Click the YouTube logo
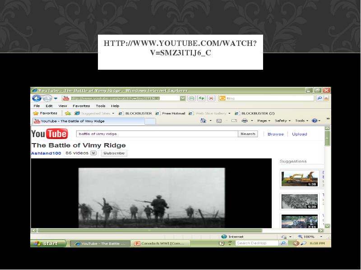 point(50,134)
